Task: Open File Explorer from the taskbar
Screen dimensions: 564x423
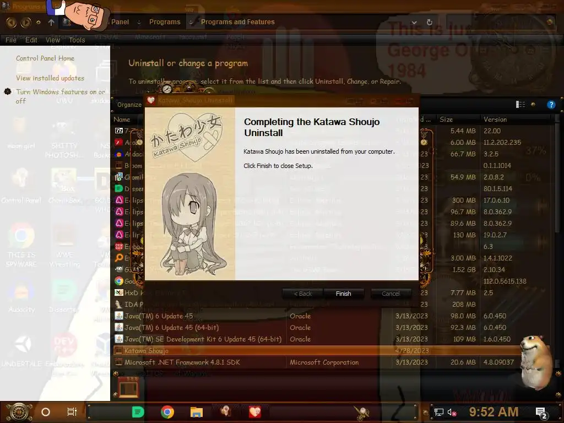Action: click(x=197, y=412)
